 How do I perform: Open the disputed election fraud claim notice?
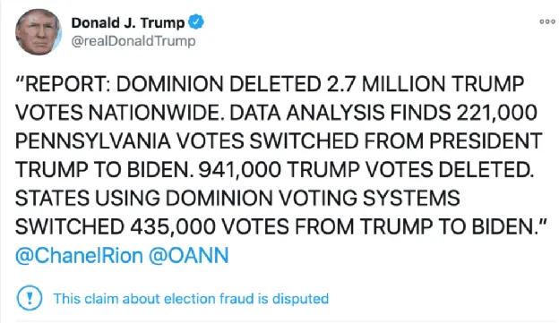coord(191,299)
